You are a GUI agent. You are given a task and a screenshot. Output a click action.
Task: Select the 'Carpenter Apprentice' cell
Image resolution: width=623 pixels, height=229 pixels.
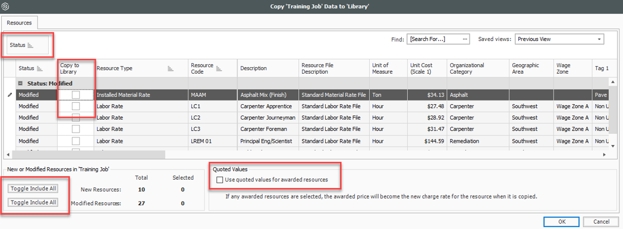click(268, 106)
